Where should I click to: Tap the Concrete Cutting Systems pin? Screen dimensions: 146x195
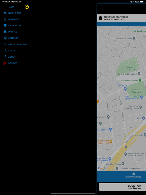pyautogui.click(x=117, y=168)
